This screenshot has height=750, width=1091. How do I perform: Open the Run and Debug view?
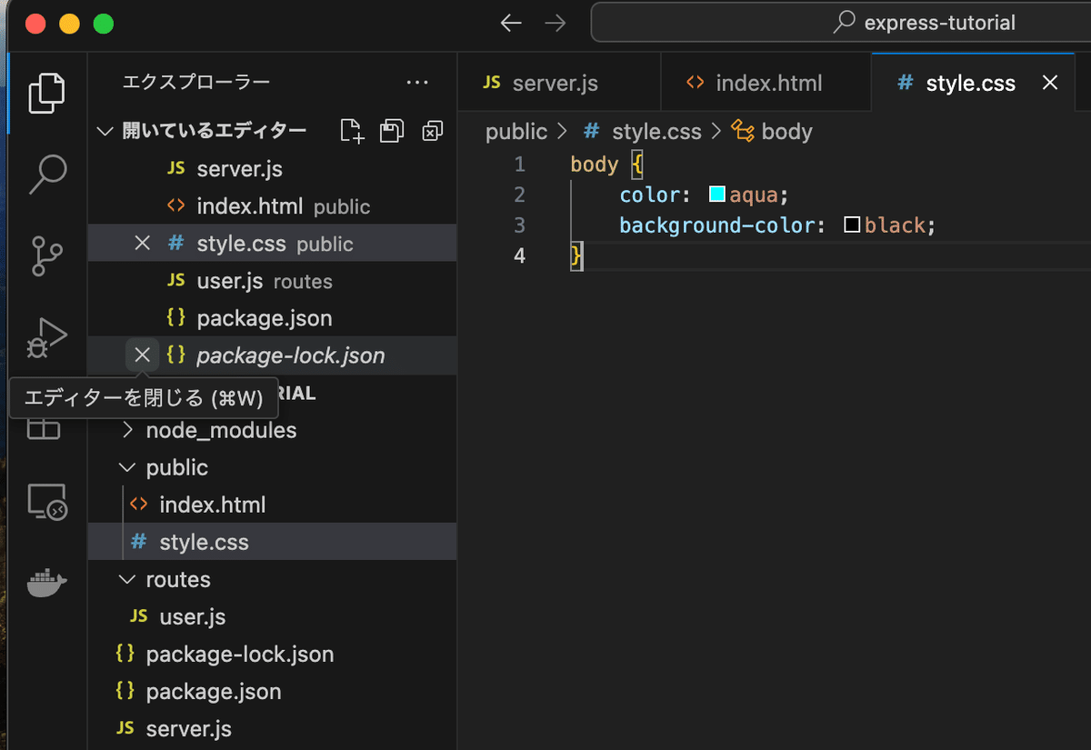47,336
